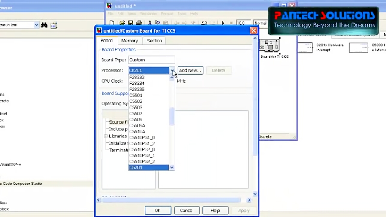Click OK button
Viewport: 386px width, 217px height.
[x=157, y=211]
